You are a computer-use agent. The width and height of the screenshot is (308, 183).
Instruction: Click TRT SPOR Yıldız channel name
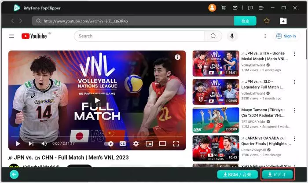pos(253,121)
